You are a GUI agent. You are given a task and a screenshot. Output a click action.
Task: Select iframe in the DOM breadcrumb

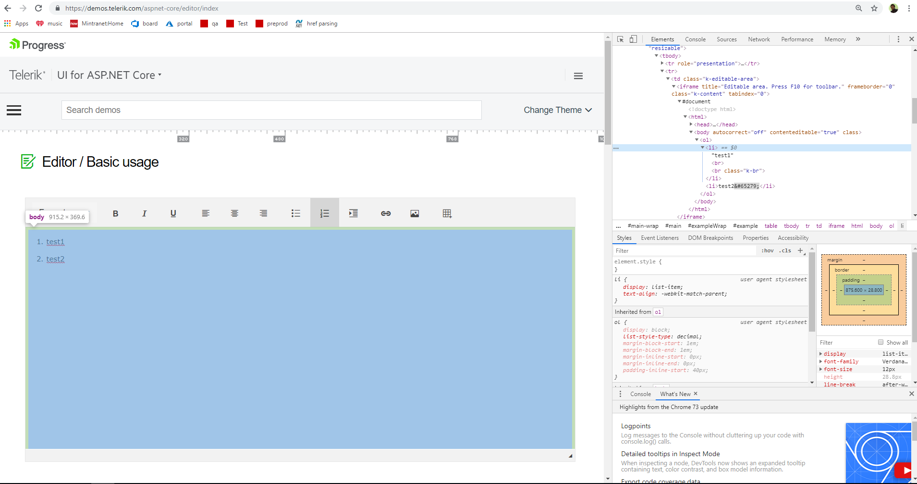(836, 226)
